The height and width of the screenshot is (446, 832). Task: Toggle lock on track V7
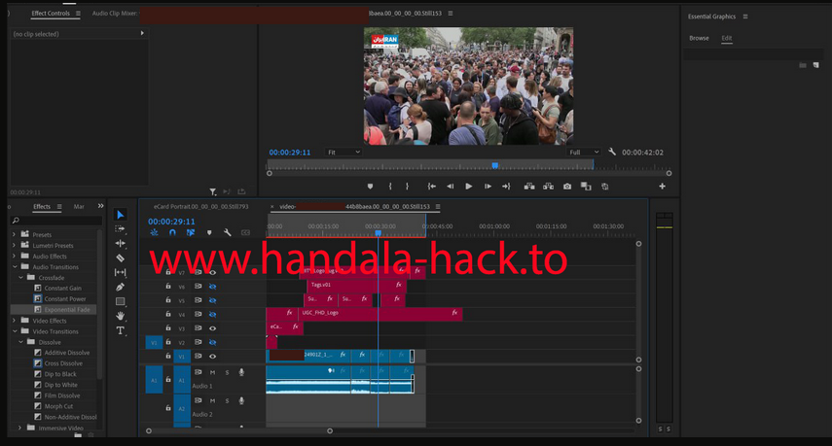[x=167, y=272]
